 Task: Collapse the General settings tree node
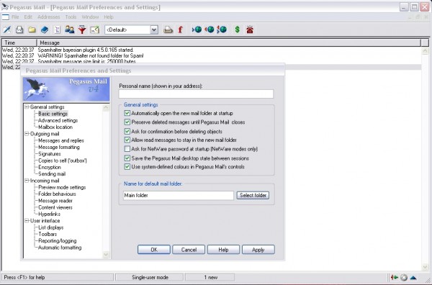coord(27,107)
